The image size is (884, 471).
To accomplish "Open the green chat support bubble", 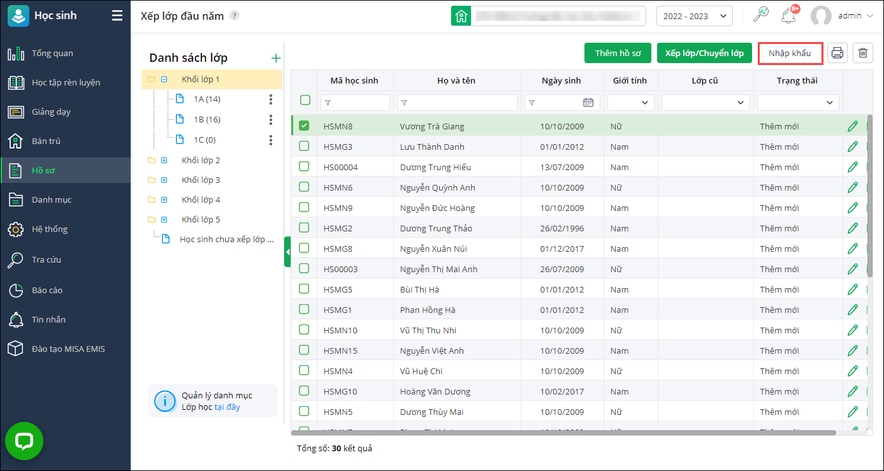I will (24, 441).
